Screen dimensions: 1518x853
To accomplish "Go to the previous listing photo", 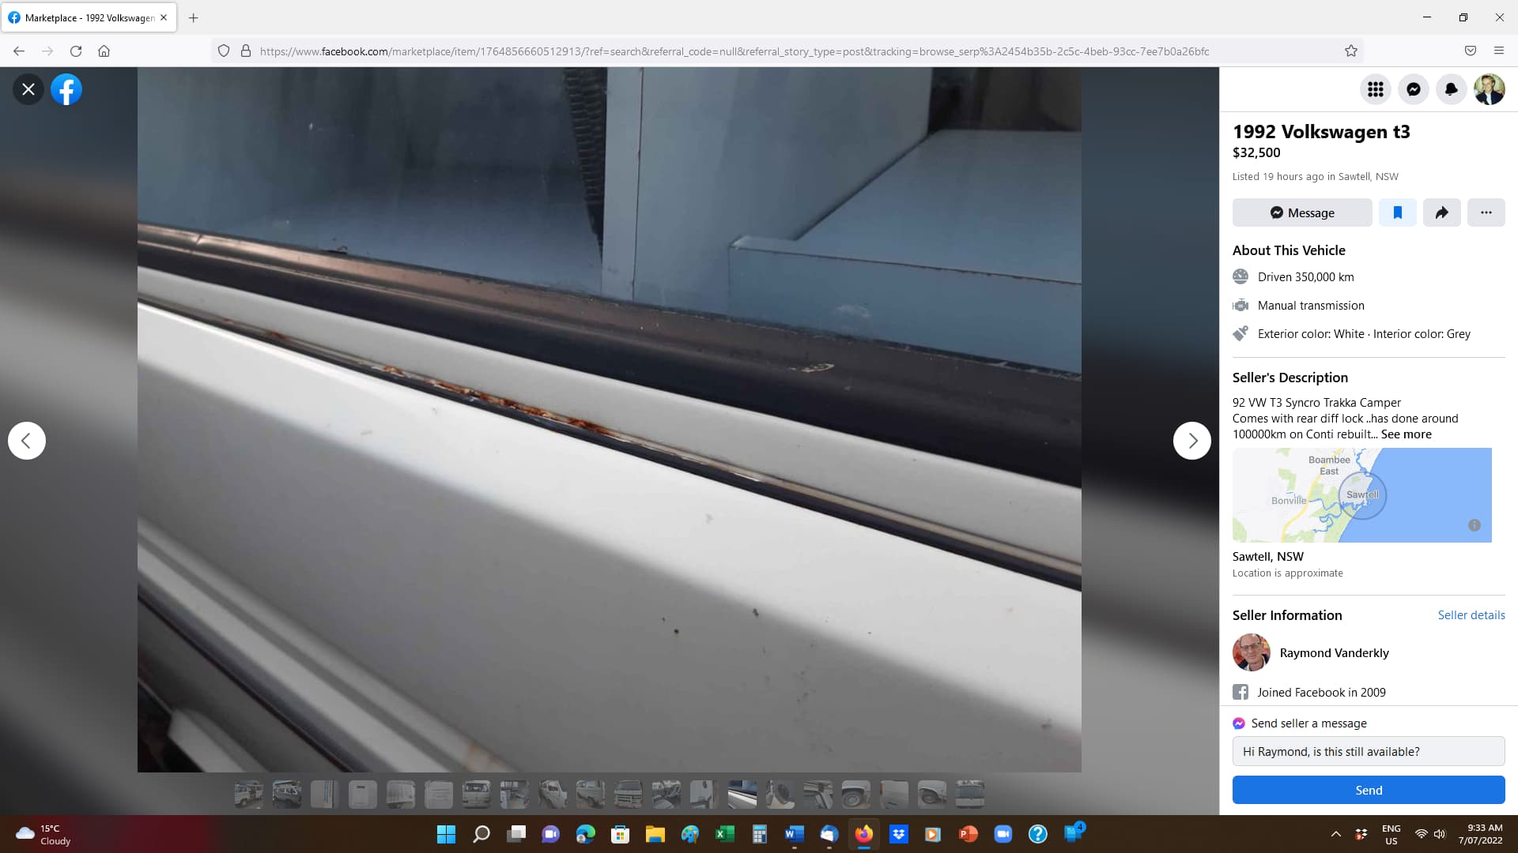I will (27, 441).
